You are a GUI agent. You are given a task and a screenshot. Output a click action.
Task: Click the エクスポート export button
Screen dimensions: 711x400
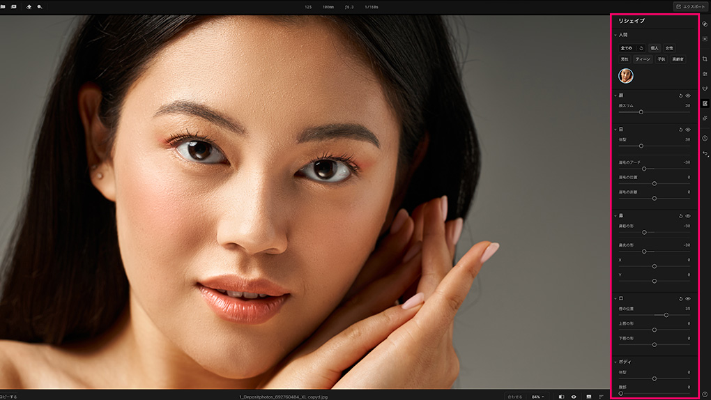[691, 7]
